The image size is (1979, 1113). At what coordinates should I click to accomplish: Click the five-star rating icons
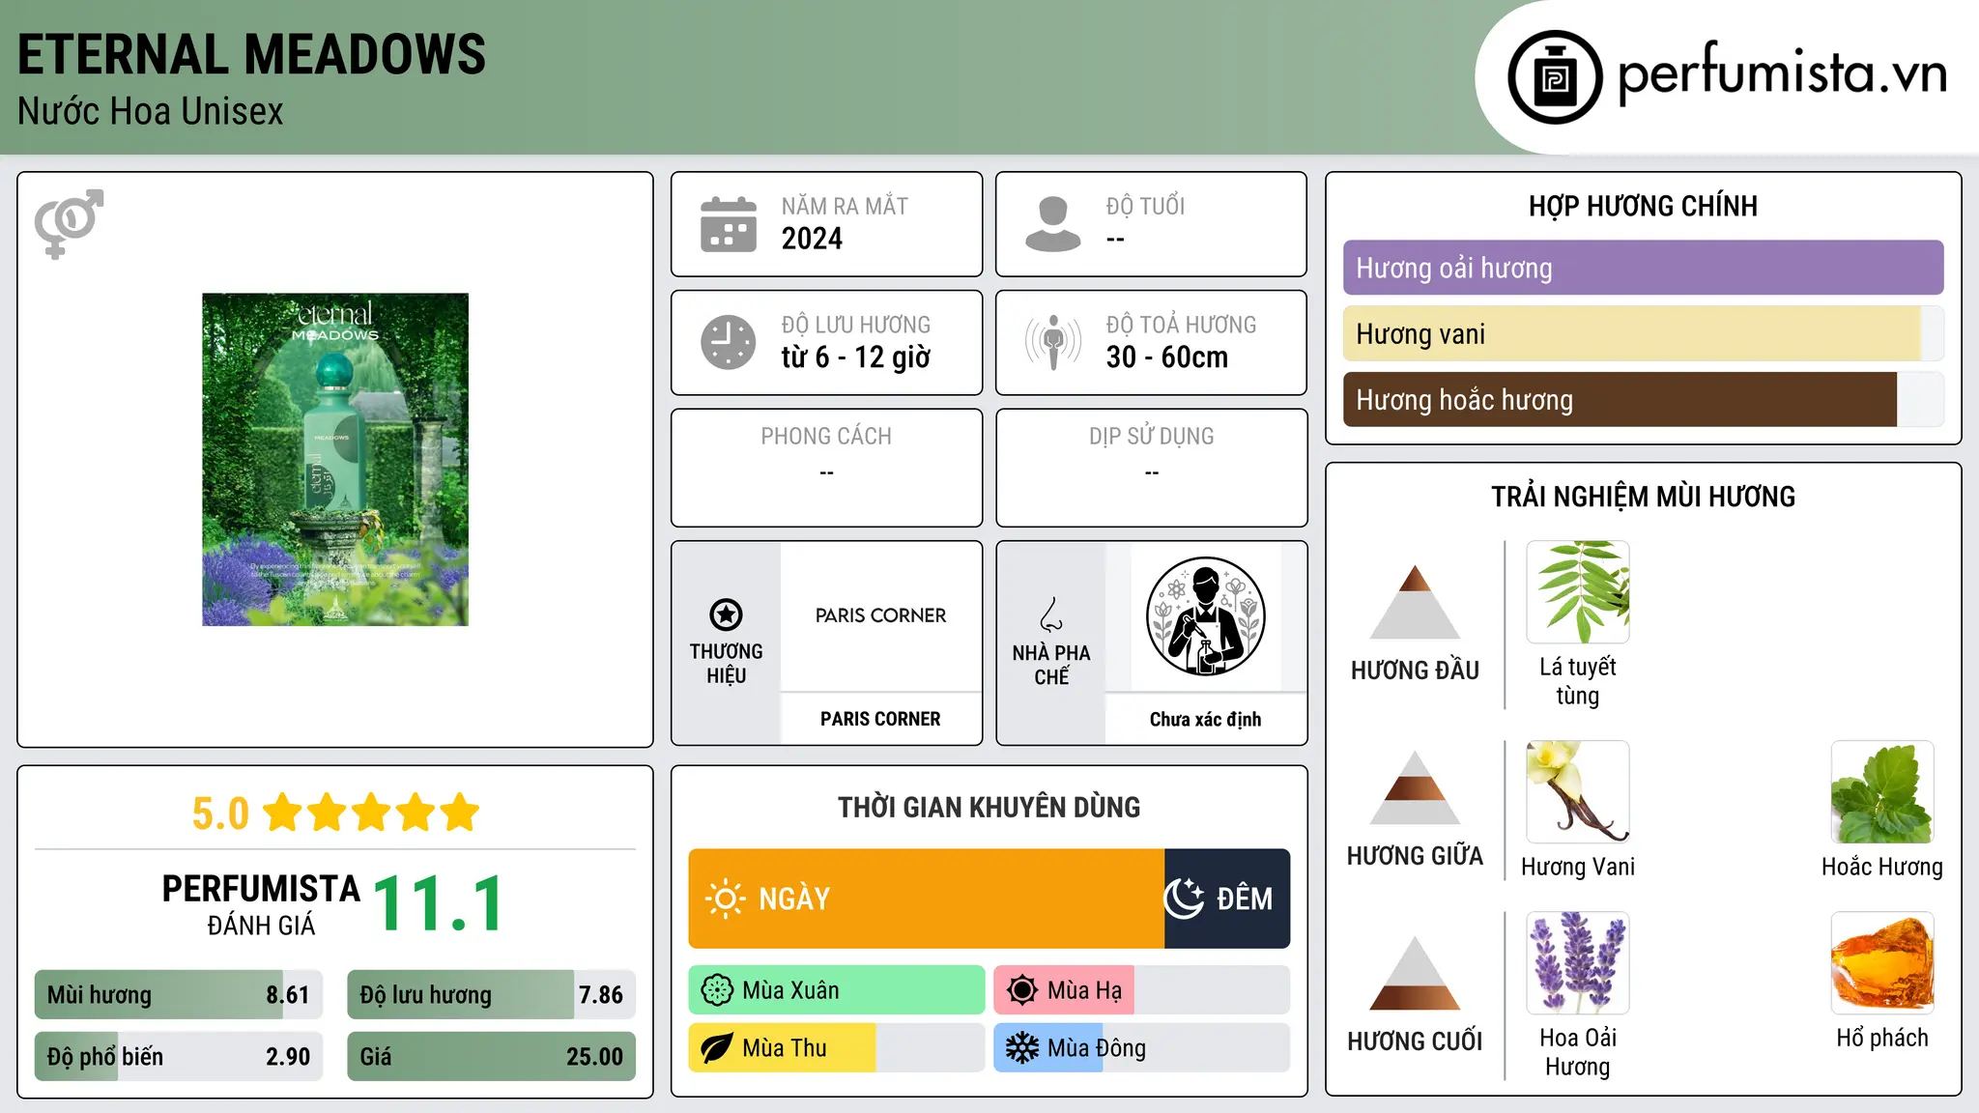click(x=371, y=813)
